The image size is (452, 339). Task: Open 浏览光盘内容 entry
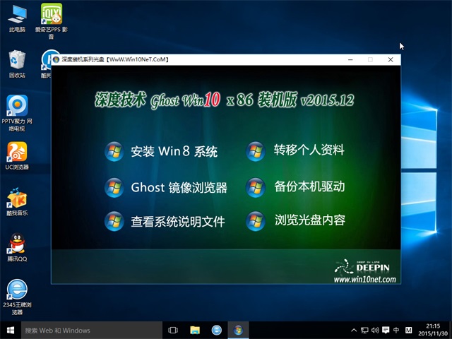tap(309, 220)
